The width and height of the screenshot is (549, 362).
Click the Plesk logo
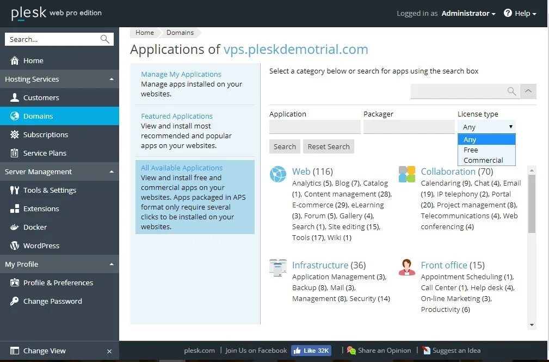[29, 13]
